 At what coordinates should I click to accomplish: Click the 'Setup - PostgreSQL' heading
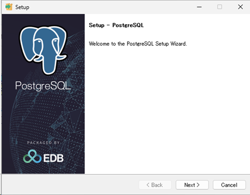click(116, 25)
